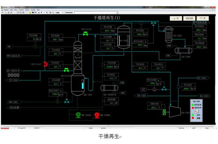Click inside the Command input field

95,13
